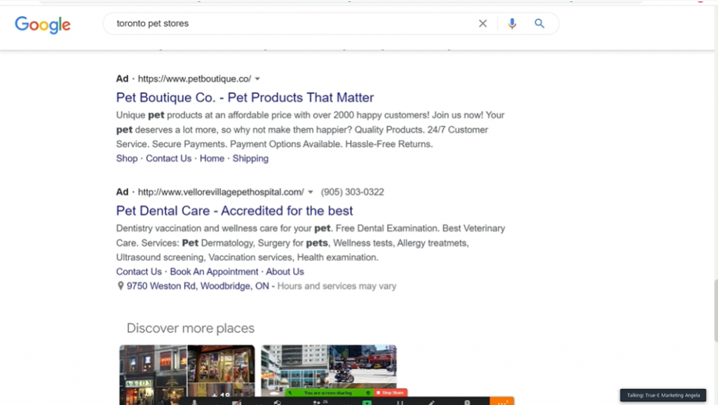This screenshot has width=718, height=405.
Task: Select the Shipping sitelink under Pet Boutique
Action: pos(250,159)
